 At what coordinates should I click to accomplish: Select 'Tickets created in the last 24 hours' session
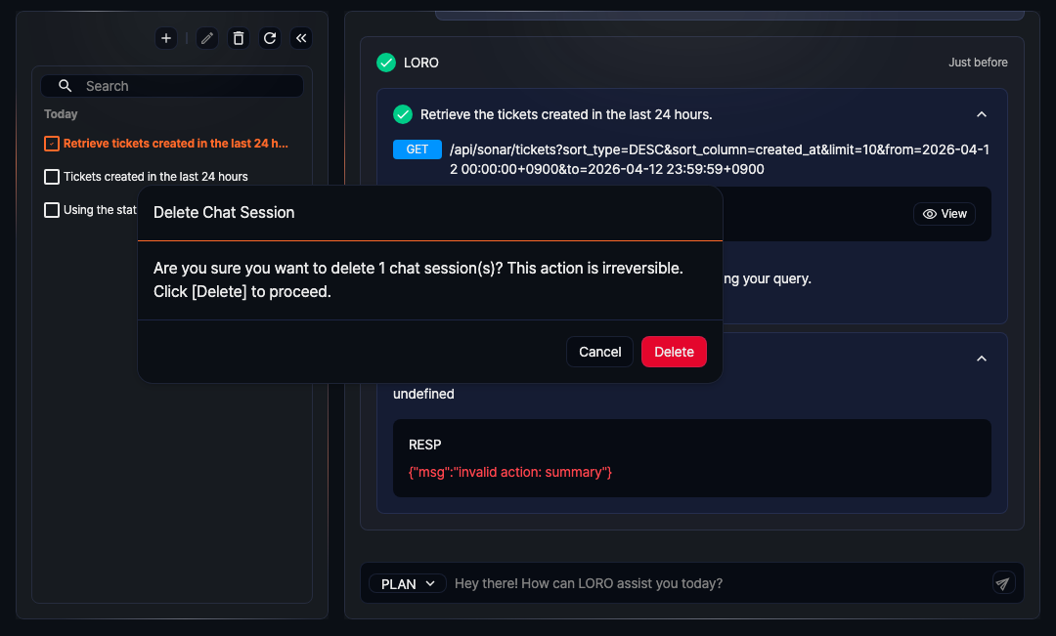tap(155, 177)
